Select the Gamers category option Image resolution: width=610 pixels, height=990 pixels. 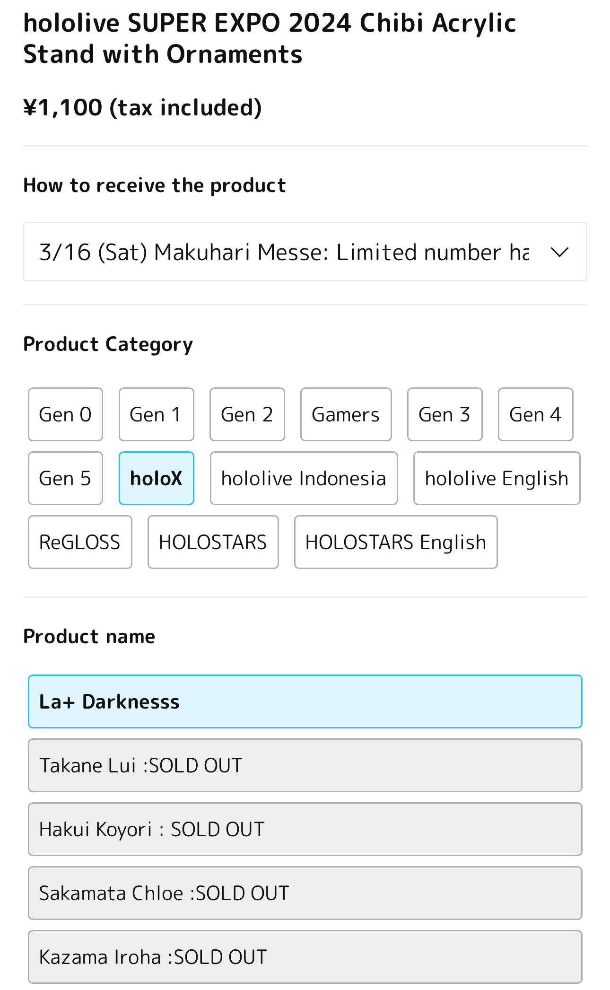[x=346, y=414]
